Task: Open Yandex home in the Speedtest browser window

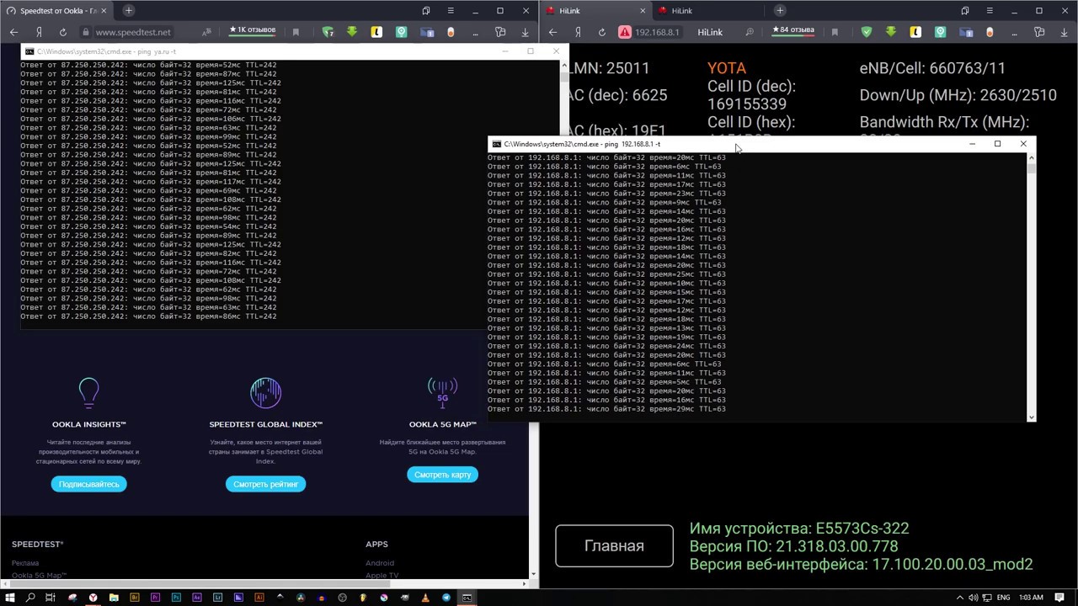Action: [x=39, y=32]
